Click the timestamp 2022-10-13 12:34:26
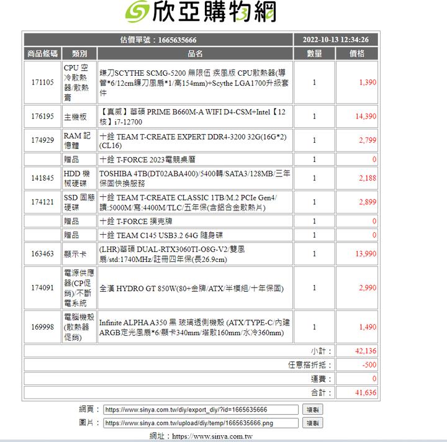Screen dimensions: 447x442 pos(335,40)
